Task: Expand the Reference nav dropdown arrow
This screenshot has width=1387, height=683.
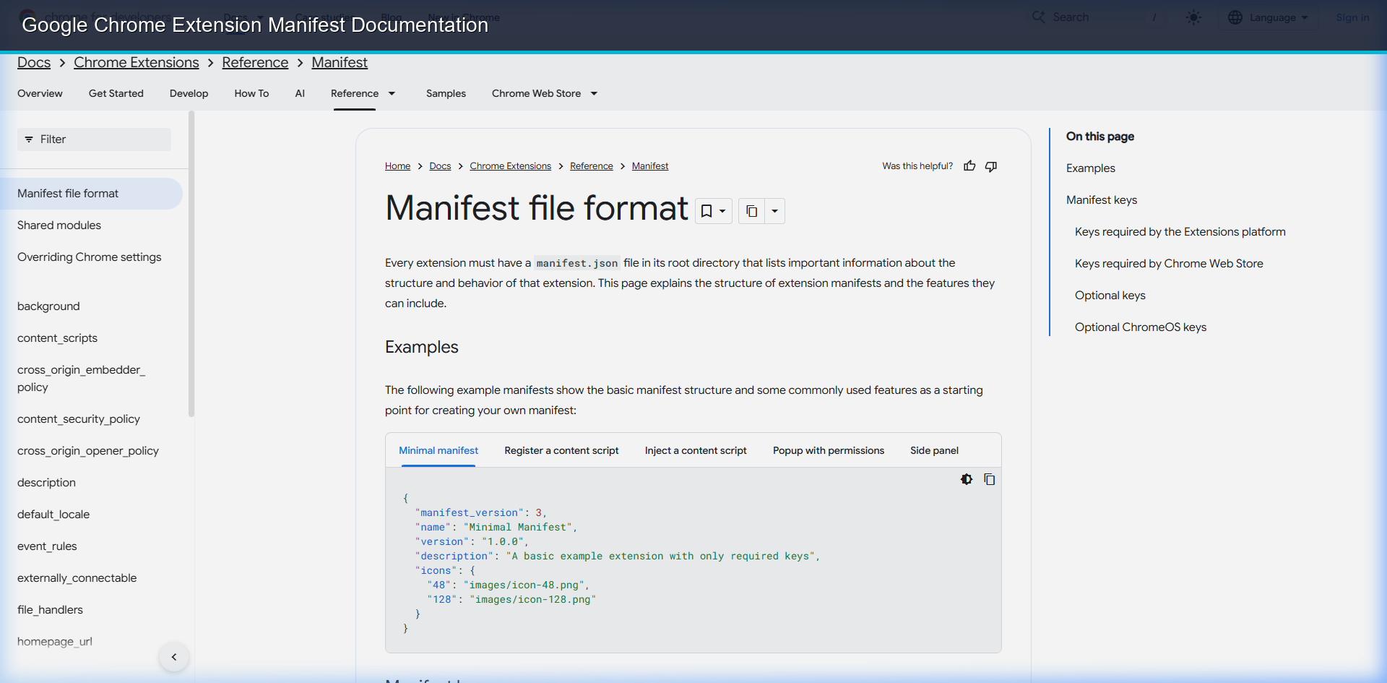Action: point(392,93)
